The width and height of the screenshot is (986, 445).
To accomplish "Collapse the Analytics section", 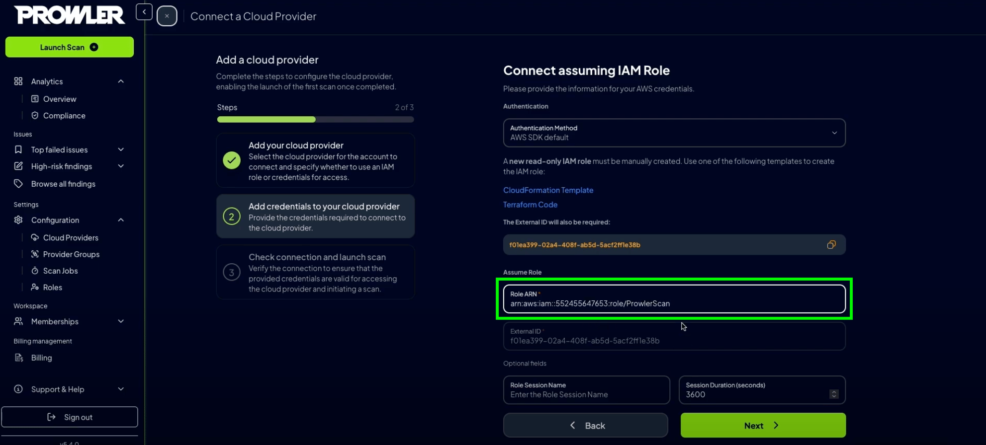I will [x=121, y=81].
